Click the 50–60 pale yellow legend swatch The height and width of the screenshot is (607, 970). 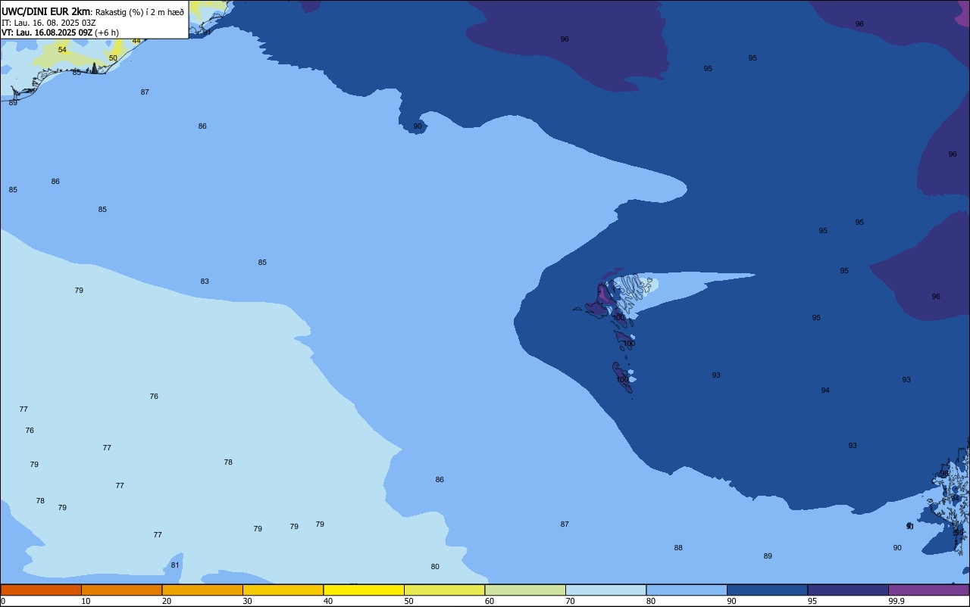[x=444, y=590]
